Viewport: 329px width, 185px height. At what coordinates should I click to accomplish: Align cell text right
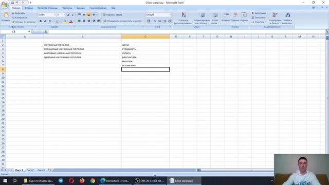click(89, 21)
